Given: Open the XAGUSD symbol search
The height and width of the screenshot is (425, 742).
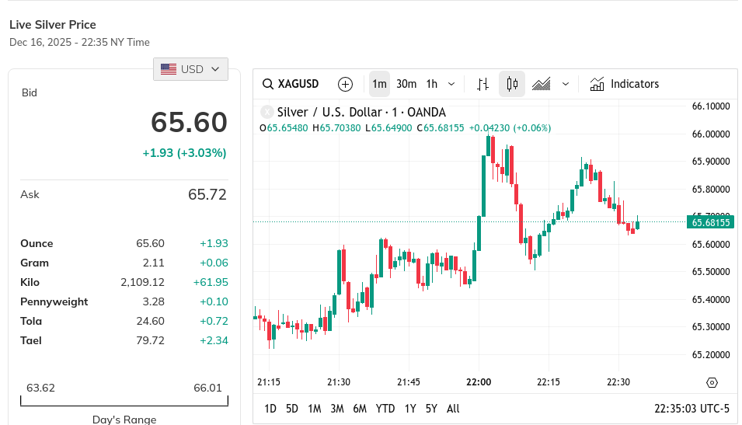Looking at the screenshot, I should tap(291, 84).
